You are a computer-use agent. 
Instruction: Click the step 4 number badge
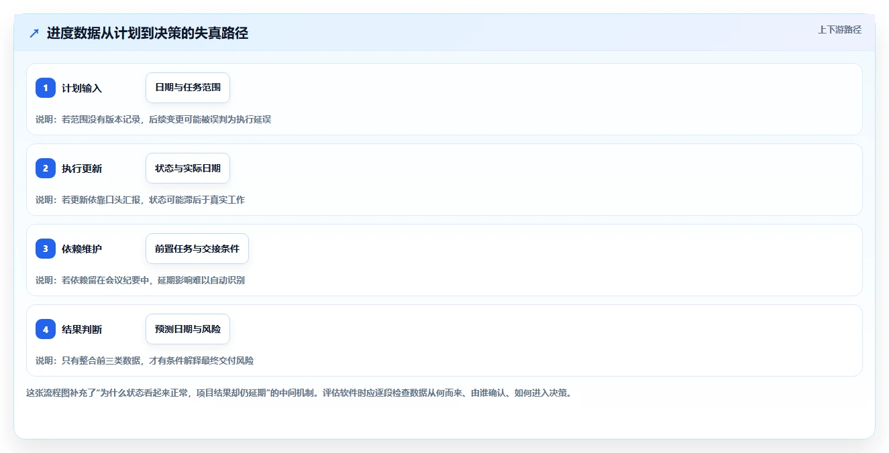[46, 329]
